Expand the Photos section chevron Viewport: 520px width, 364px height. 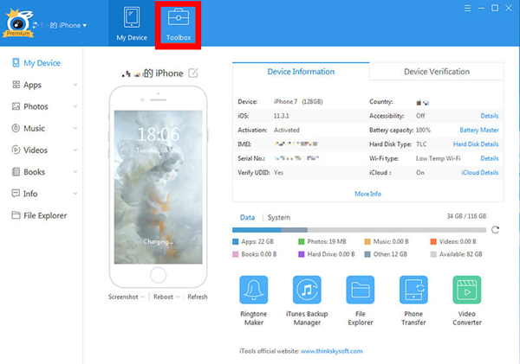click(75, 106)
